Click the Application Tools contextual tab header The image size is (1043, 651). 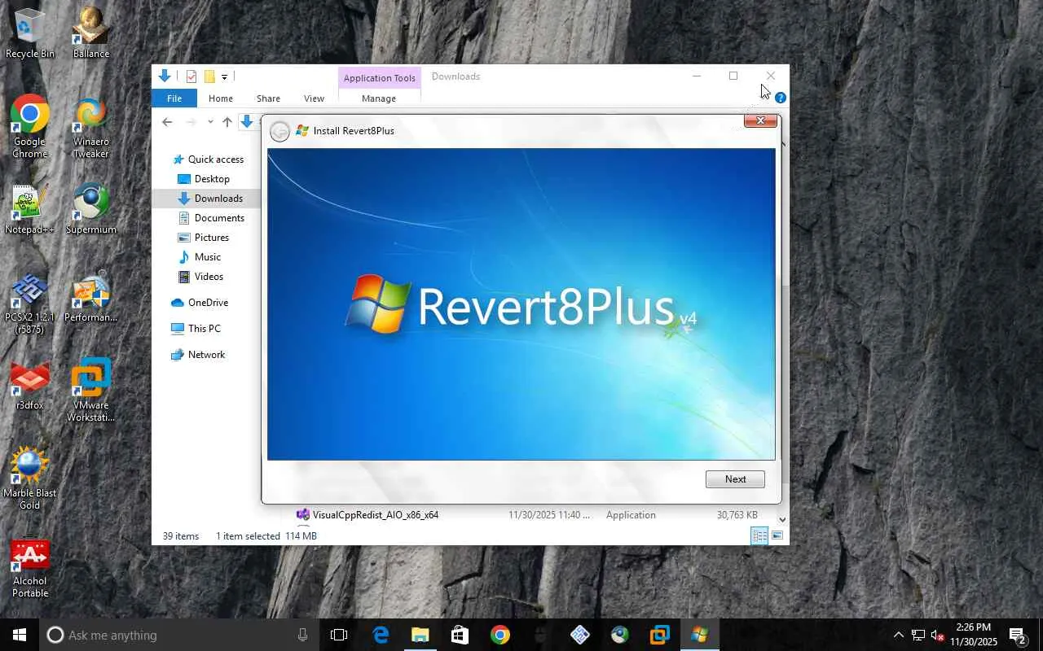(380, 78)
